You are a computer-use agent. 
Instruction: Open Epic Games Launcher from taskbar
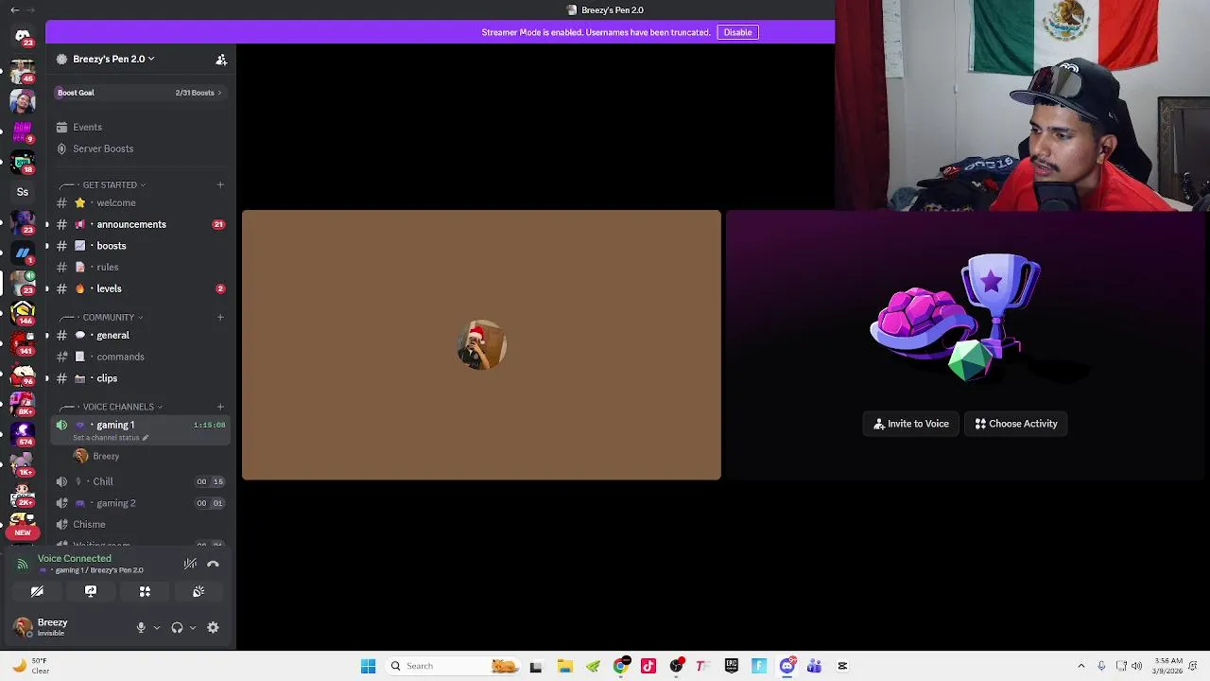(732, 666)
